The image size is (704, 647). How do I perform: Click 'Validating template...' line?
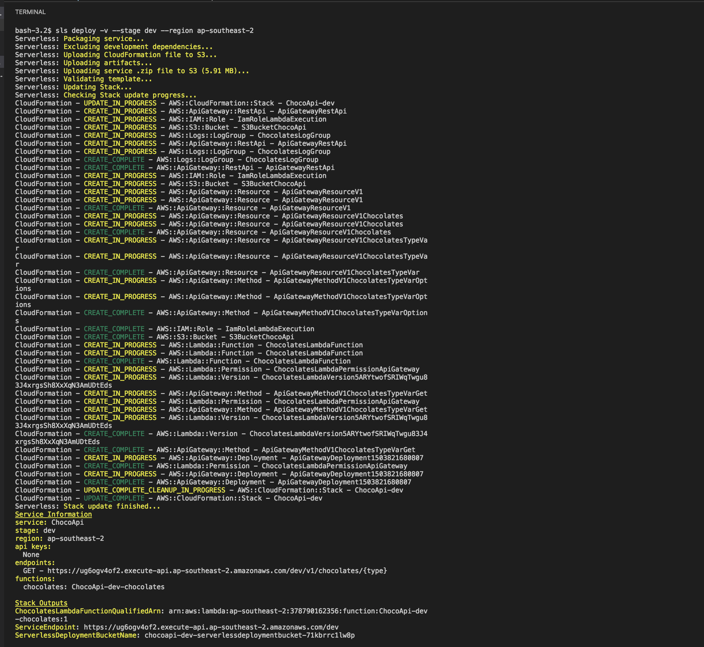[83, 79]
